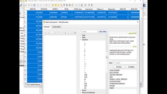Viewport: 167px width, 94px height.
Task: Select value 'SINDH' in values list
Action: pos(112,88)
